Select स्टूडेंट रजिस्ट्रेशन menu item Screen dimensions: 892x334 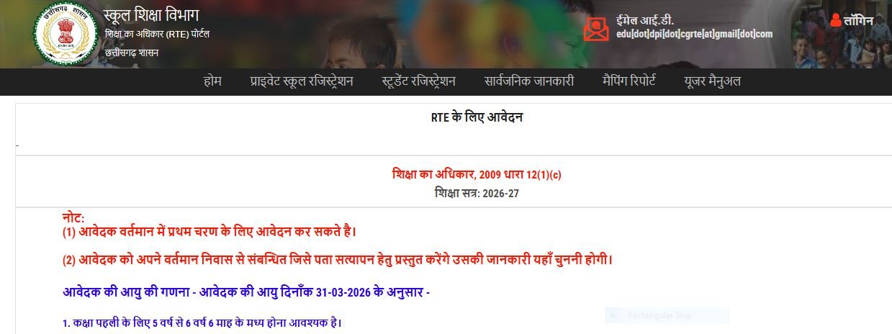(419, 81)
